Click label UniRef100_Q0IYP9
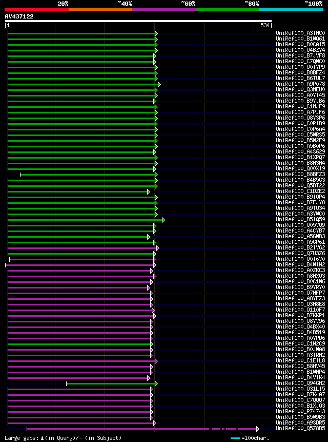Screen dimensions: 328x442 click(300, 67)
